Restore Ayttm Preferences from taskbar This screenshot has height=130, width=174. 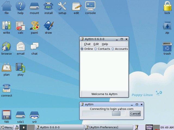click(109, 127)
